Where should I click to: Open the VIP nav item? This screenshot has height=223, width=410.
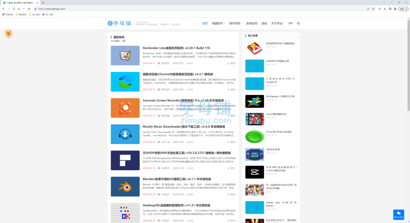click(x=291, y=23)
